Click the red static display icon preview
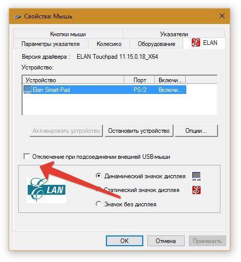The height and width of the screenshot is (262, 241). pyautogui.click(x=196, y=190)
